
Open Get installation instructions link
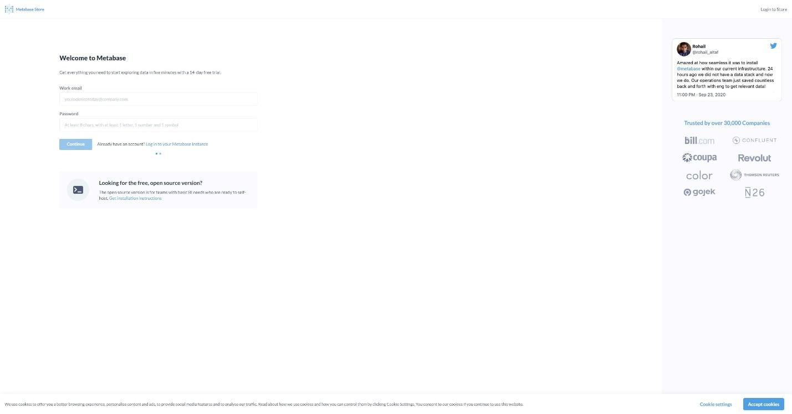135,198
